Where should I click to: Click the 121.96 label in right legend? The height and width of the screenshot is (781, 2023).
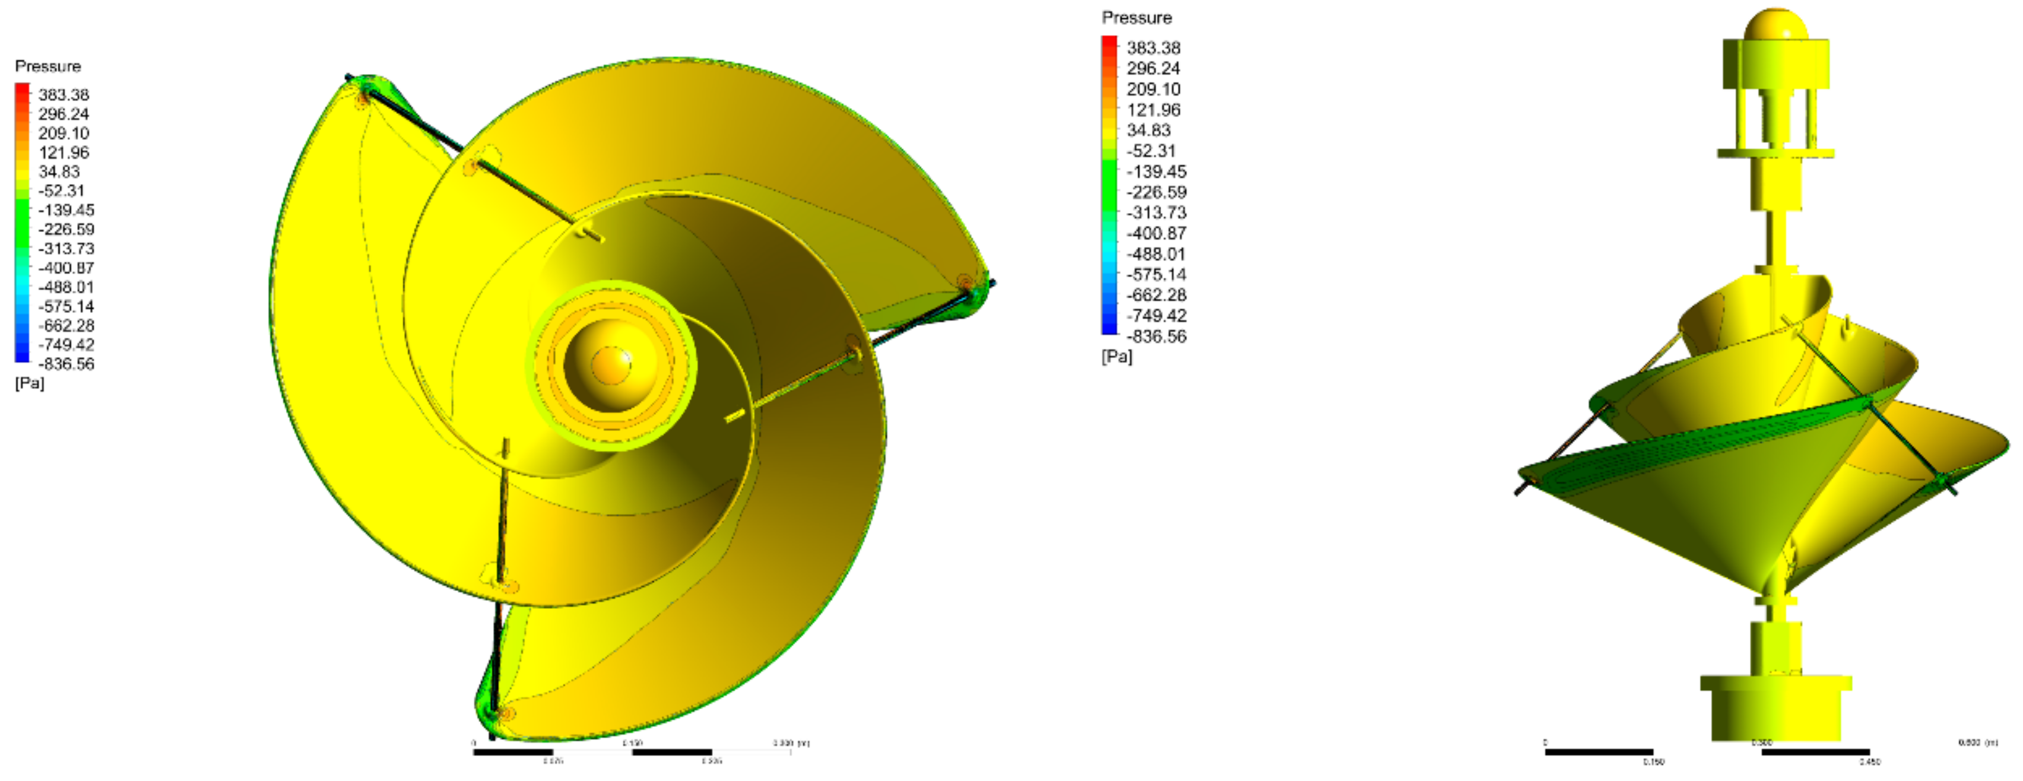pyautogui.click(x=1153, y=110)
